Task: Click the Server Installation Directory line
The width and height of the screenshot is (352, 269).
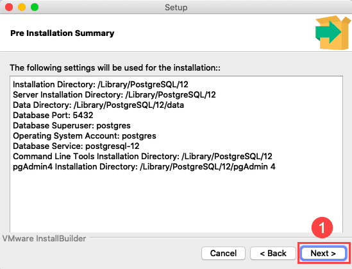Action: (x=114, y=95)
